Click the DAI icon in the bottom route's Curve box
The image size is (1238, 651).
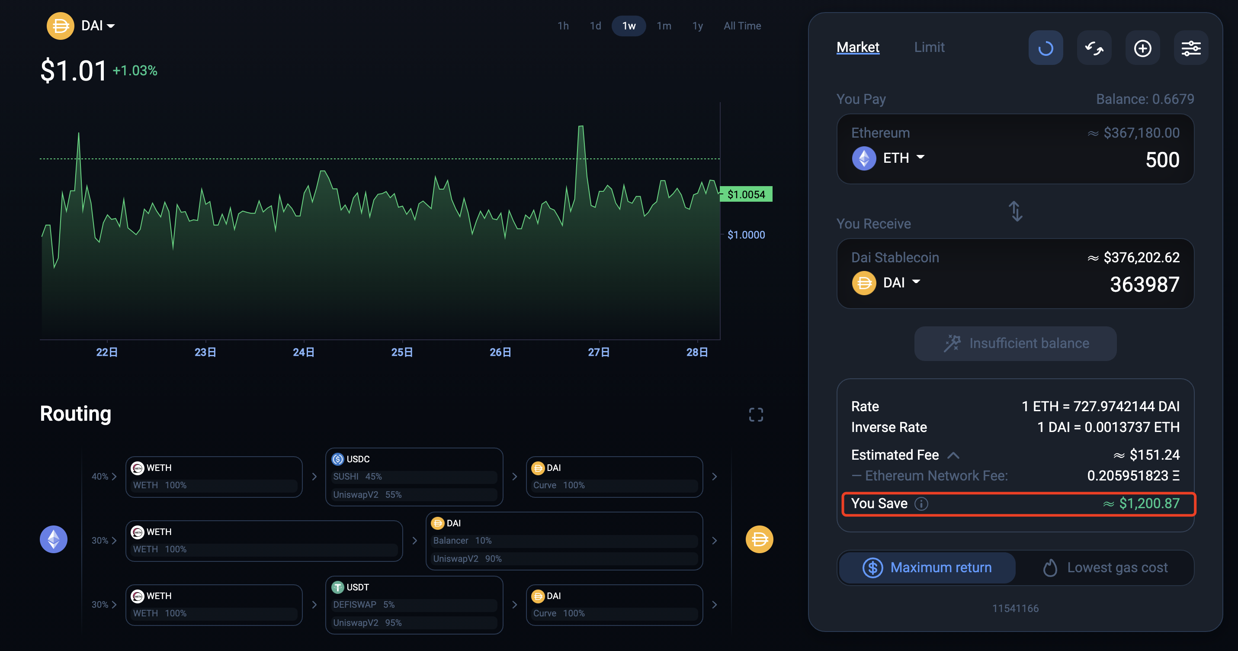(538, 596)
